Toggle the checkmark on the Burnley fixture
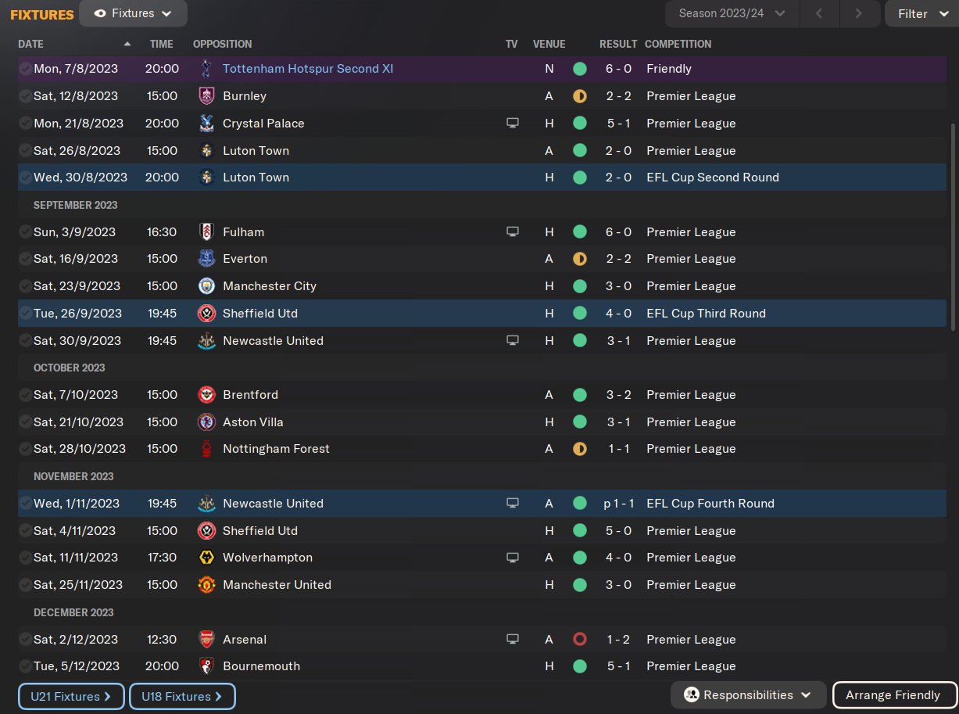 pos(26,96)
